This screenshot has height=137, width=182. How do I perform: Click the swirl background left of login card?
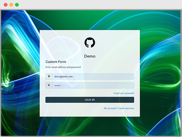(x=20, y=73)
